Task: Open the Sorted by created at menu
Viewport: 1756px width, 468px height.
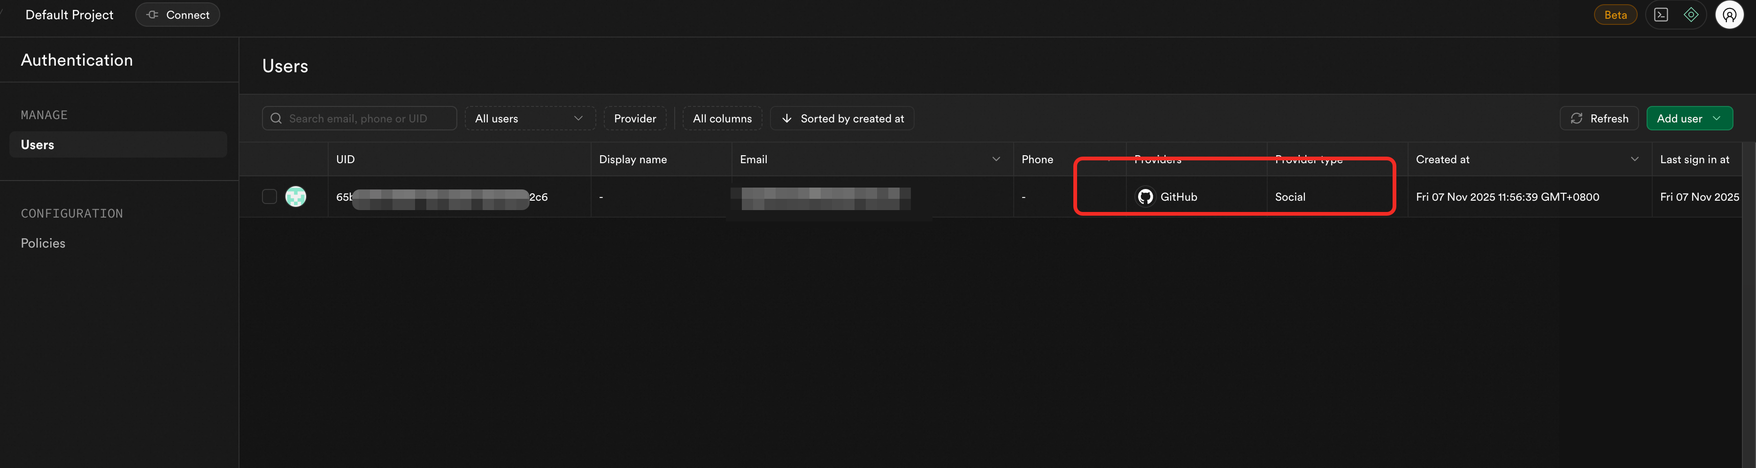Action: [x=842, y=119]
